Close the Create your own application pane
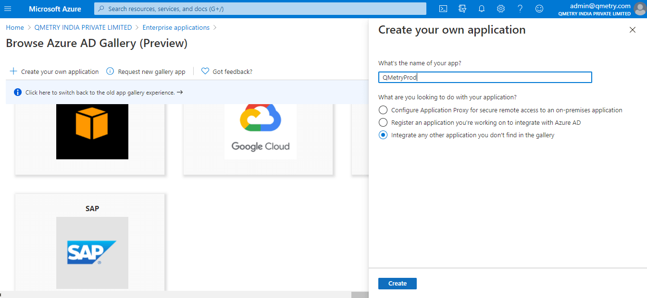647x298 pixels. click(x=633, y=30)
